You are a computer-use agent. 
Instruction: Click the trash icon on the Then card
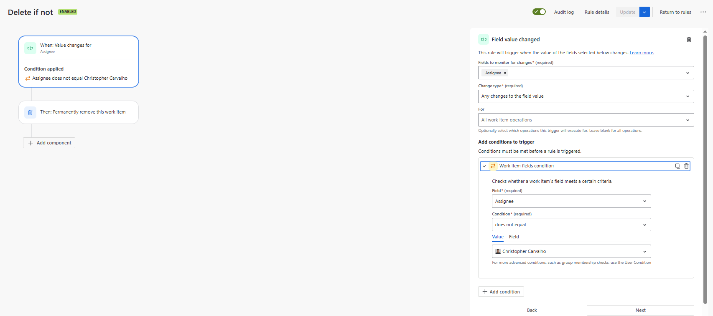click(x=30, y=112)
